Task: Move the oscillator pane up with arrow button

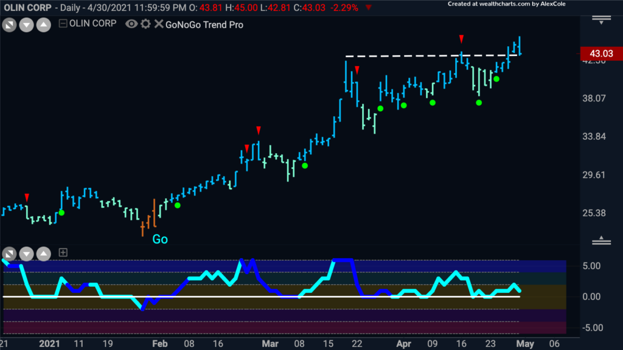Action: point(43,253)
